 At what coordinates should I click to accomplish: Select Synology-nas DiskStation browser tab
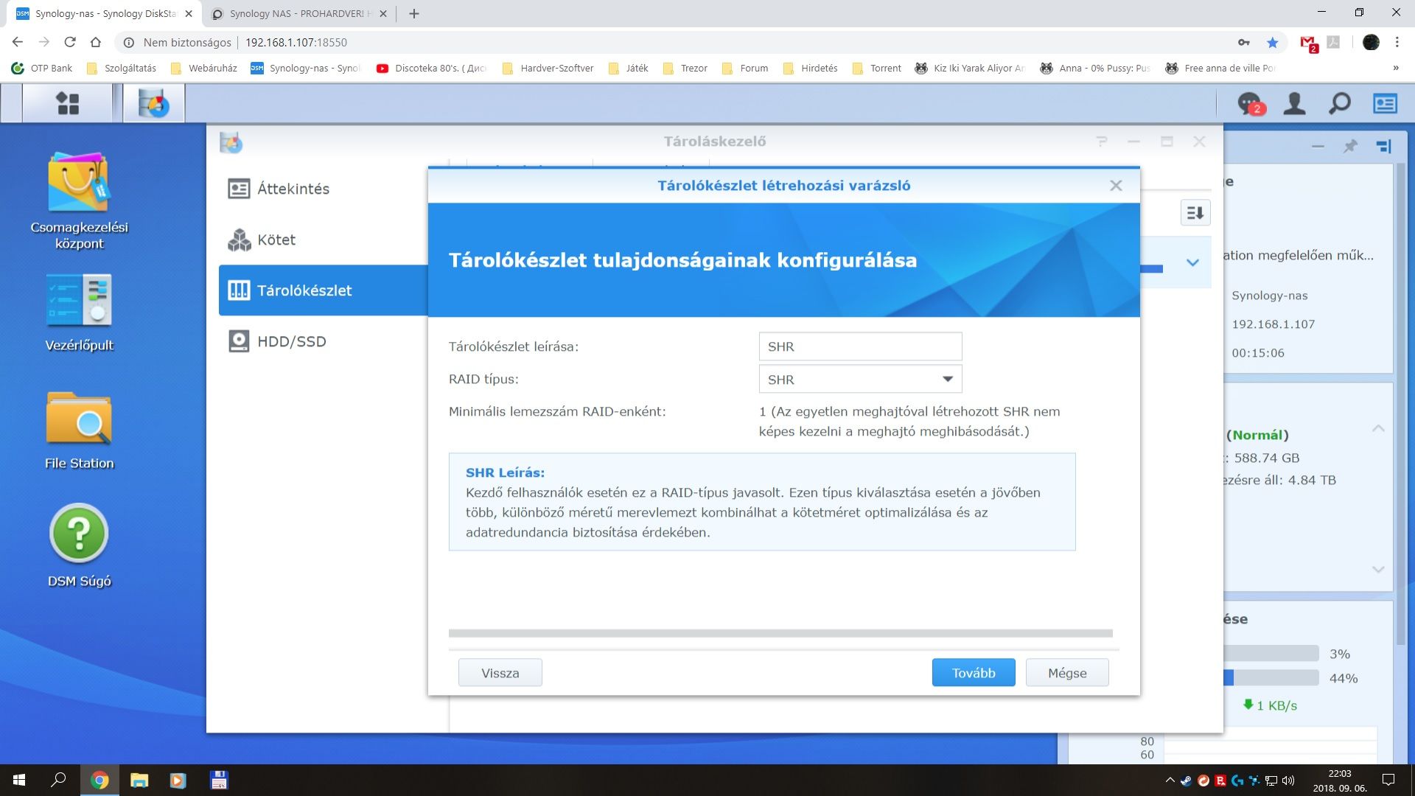(x=103, y=13)
